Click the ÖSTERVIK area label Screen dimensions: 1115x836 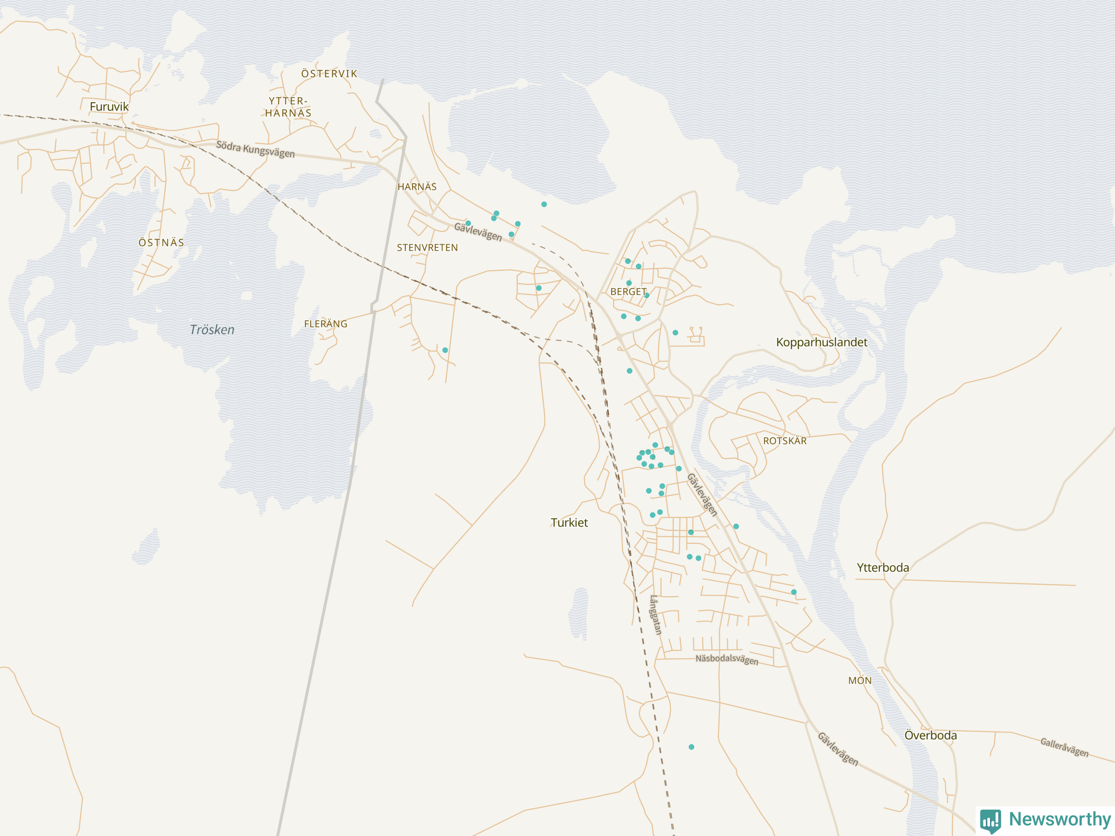point(329,74)
